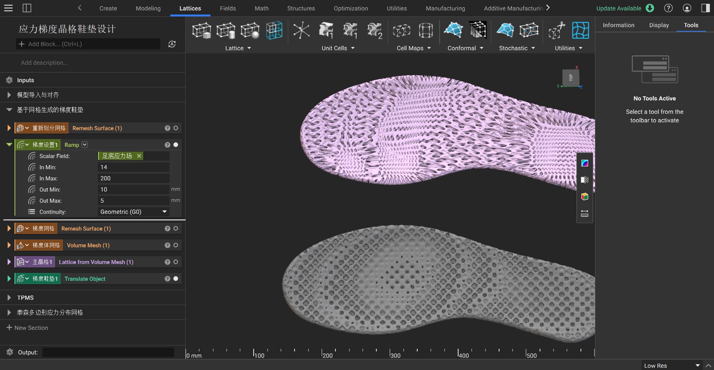Viewport: 714px width, 370px height.
Task: Select the black mesh cube Conformal icon
Action: click(478, 30)
